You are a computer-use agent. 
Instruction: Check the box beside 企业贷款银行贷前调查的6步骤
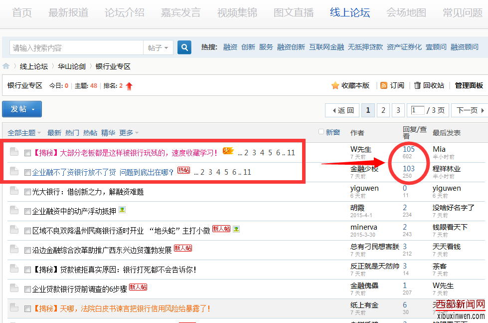click(28, 289)
